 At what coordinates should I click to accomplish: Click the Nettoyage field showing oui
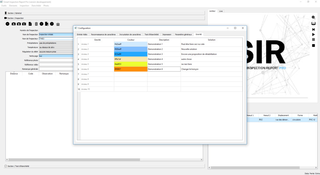pos(56,56)
